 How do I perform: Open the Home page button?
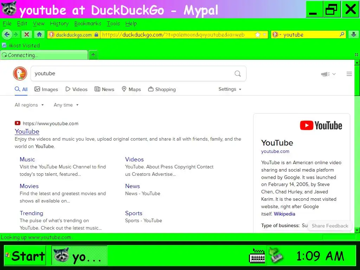[39, 35]
